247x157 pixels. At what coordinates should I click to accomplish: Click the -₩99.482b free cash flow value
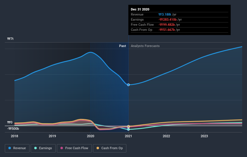(x=167, y=25)
